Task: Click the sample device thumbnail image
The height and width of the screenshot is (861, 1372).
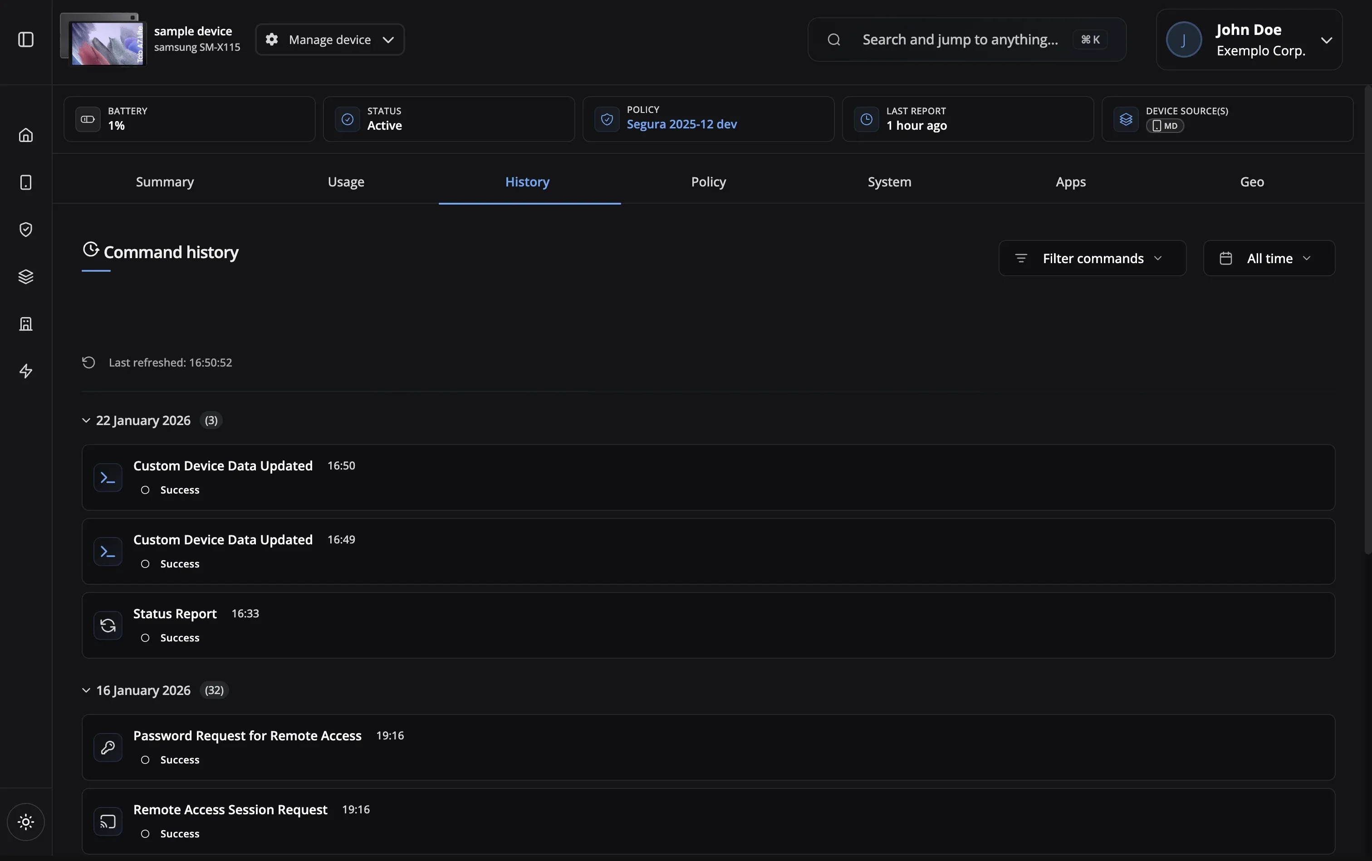Action: [x=103, y=40]
